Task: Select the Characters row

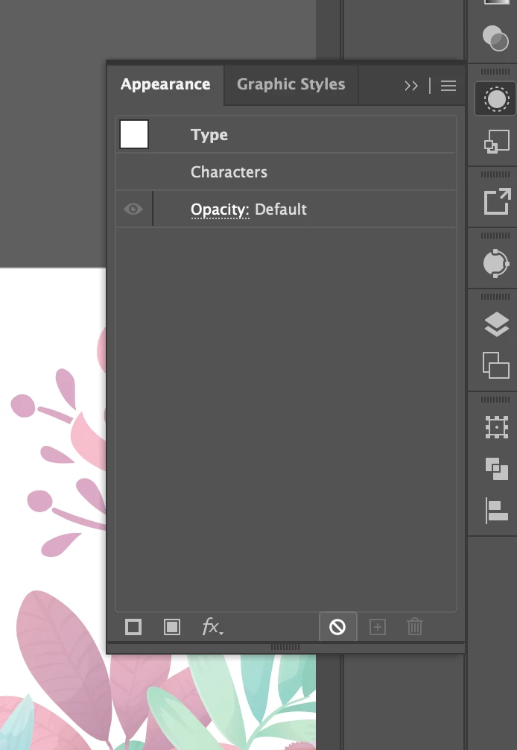Action: 286,171
